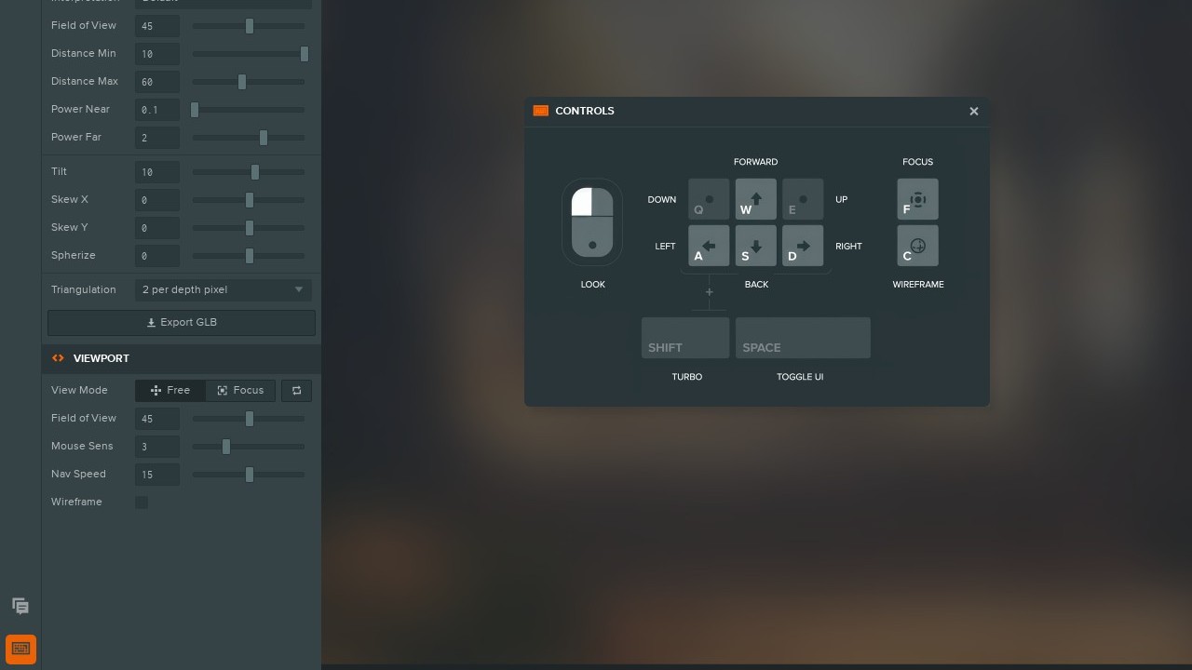Click the D right arrow key
Image resolution: width=1192 pixels, height=670 pixels.
pyautogui.click(x=802, y=247)
